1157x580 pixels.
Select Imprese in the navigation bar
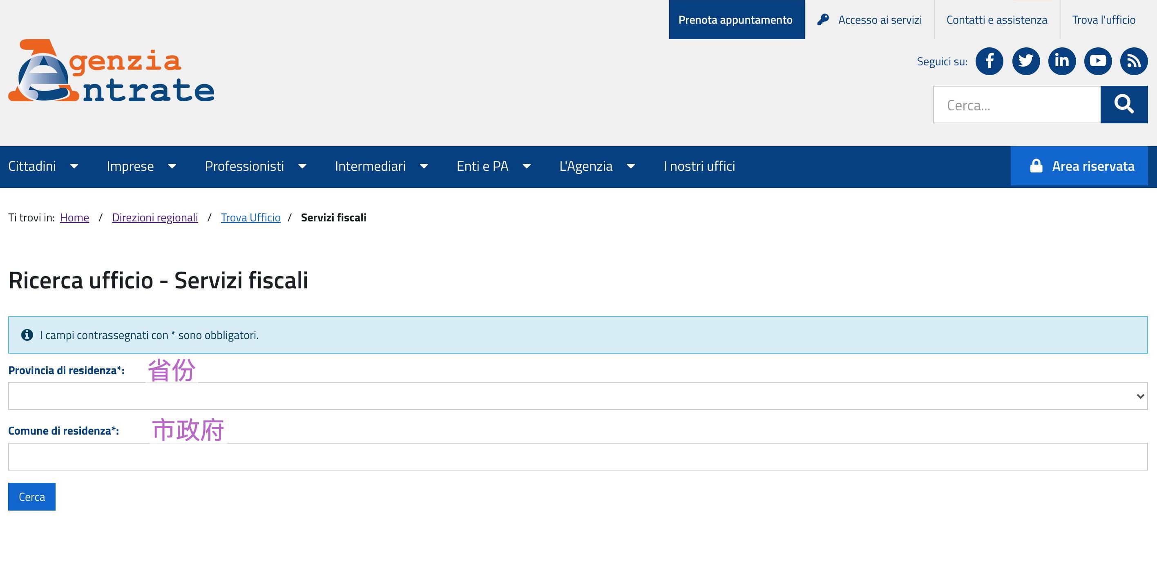point(130,166)
